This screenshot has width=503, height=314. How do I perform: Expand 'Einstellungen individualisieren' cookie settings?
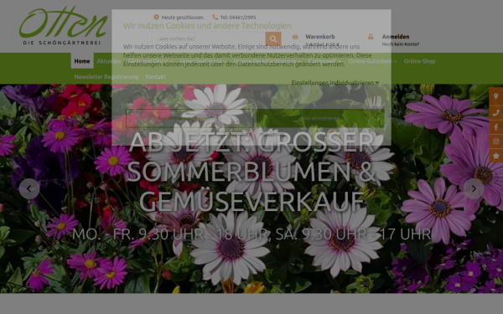point(334,83)
